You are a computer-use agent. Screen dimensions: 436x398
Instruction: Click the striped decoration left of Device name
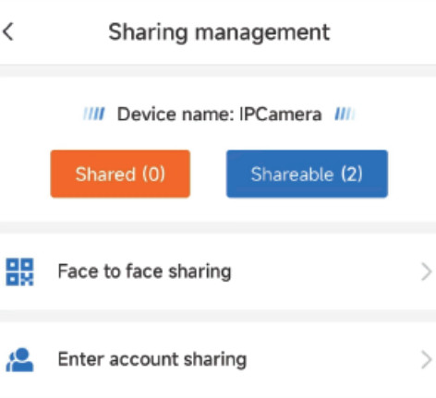click(94, 114)
